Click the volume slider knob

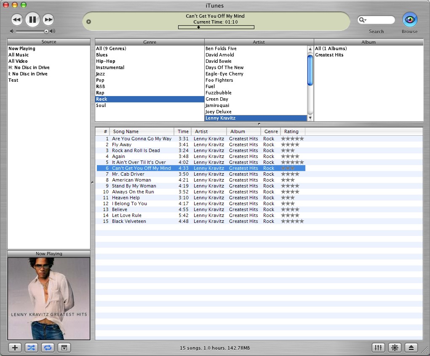pos(46,31)
